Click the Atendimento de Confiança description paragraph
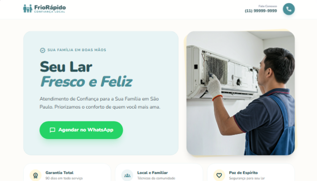This screenshot has width=317, height=181. (x=100, y=103)
